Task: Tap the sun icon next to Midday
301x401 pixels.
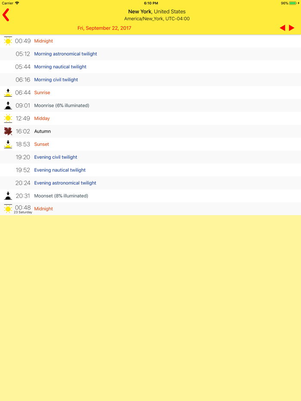Action: point(8,118)
